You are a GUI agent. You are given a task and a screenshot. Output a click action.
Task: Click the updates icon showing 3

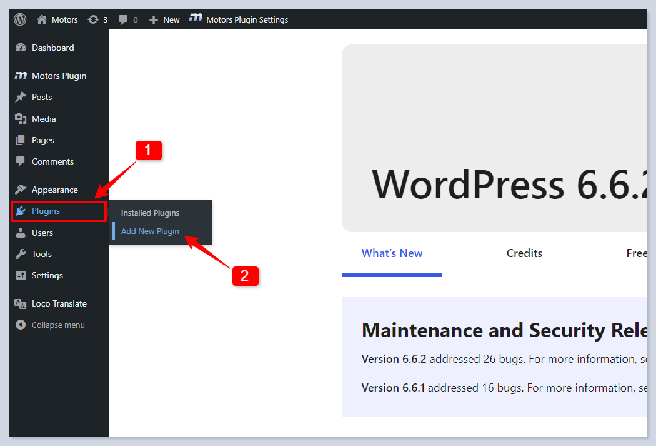coord(93,19)
